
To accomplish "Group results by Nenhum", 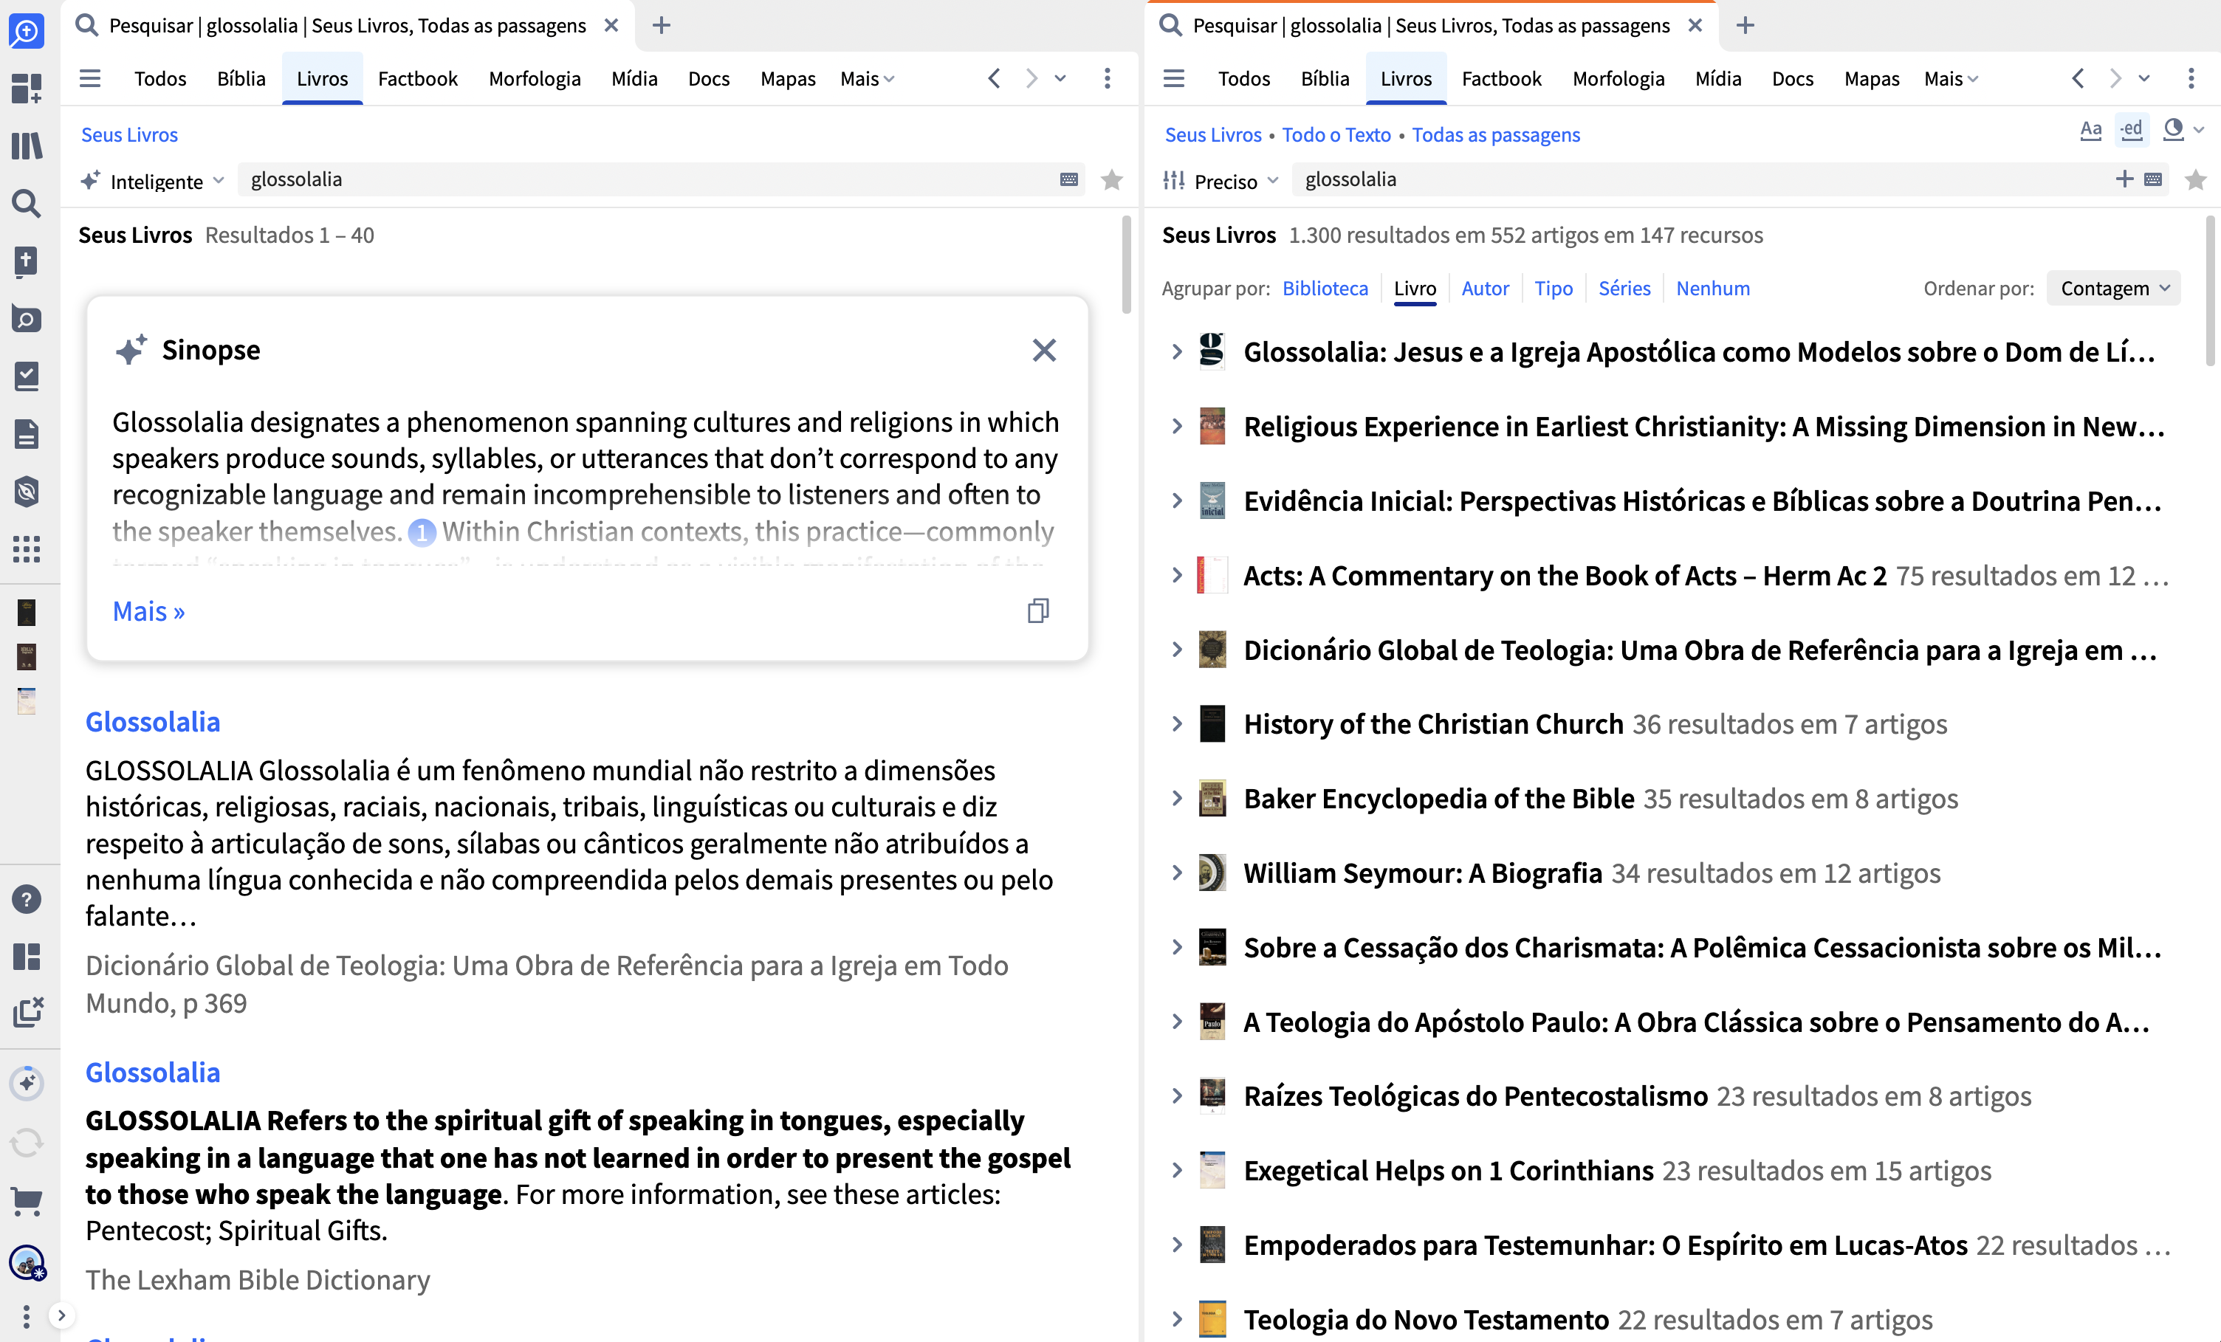I will 1712,289.
